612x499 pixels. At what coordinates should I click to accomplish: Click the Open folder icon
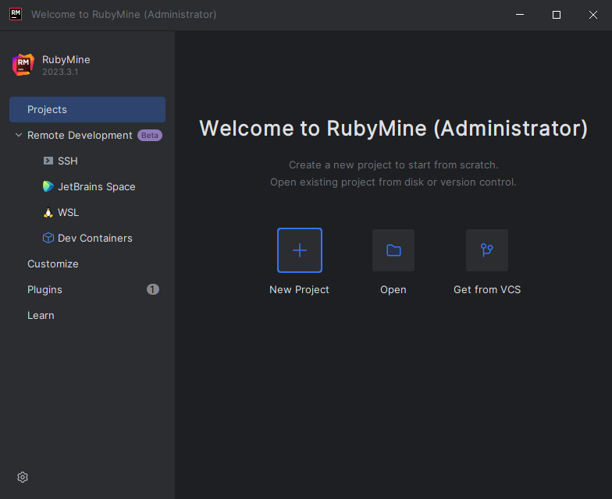(393, 250)
